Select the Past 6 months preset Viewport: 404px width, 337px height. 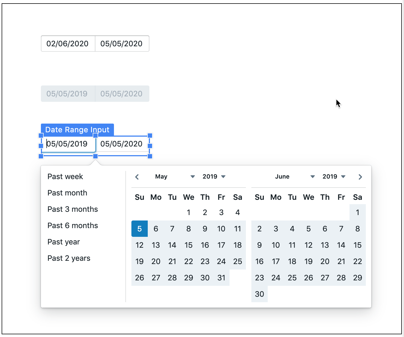pyautogui.click(x=73, y=226)
